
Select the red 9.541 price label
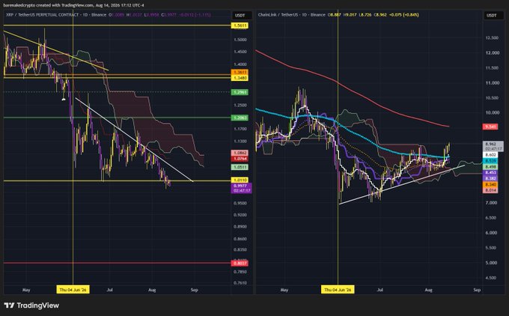[490, 127]
